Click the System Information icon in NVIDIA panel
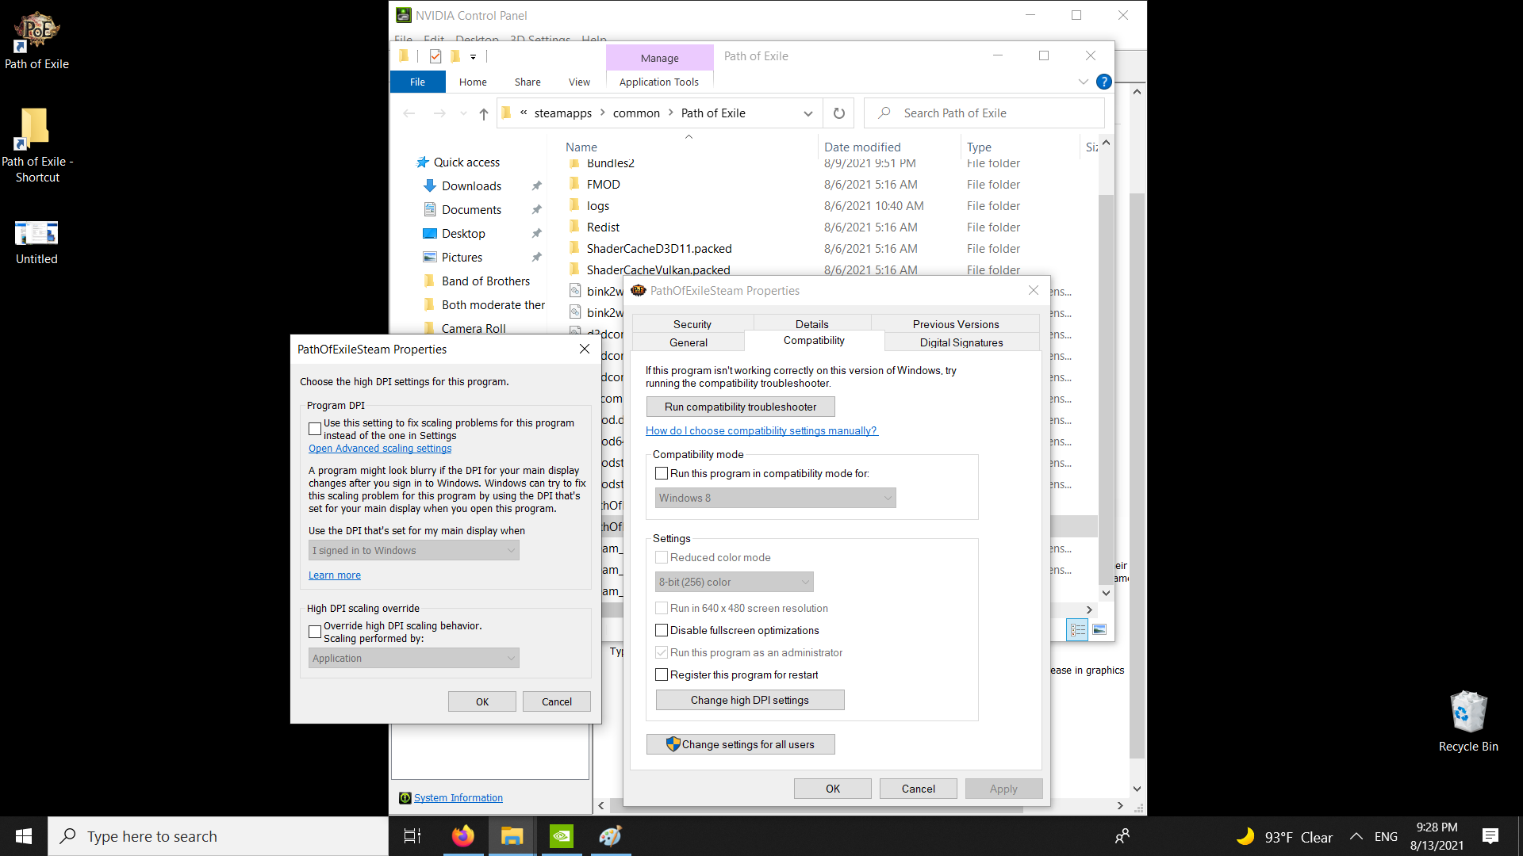The height and width of the screenshot is (856, 1523). (405, 798)
